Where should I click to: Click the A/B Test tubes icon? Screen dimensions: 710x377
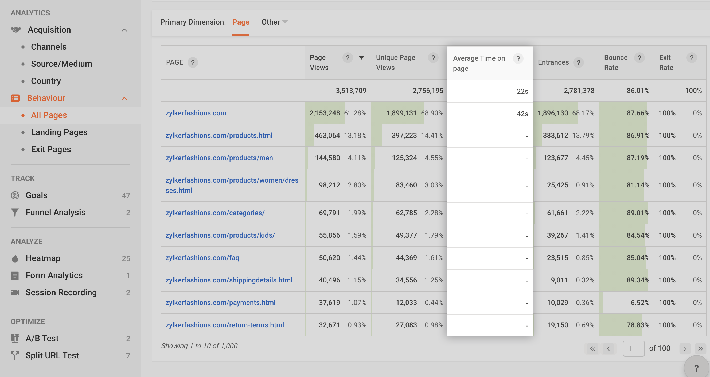click(15, 338)
